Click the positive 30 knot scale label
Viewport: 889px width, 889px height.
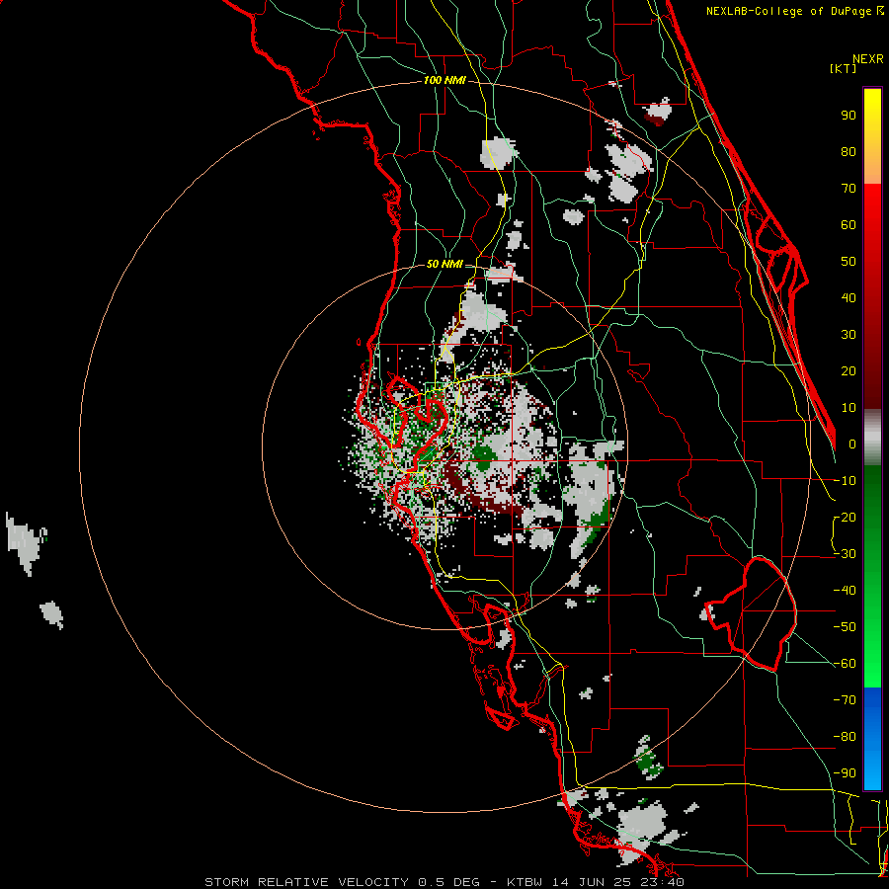(849, 335)
